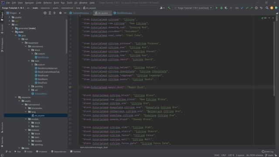Open the Dependencies tool window
This screenshot has width=279, height=157.
(58, 152)
